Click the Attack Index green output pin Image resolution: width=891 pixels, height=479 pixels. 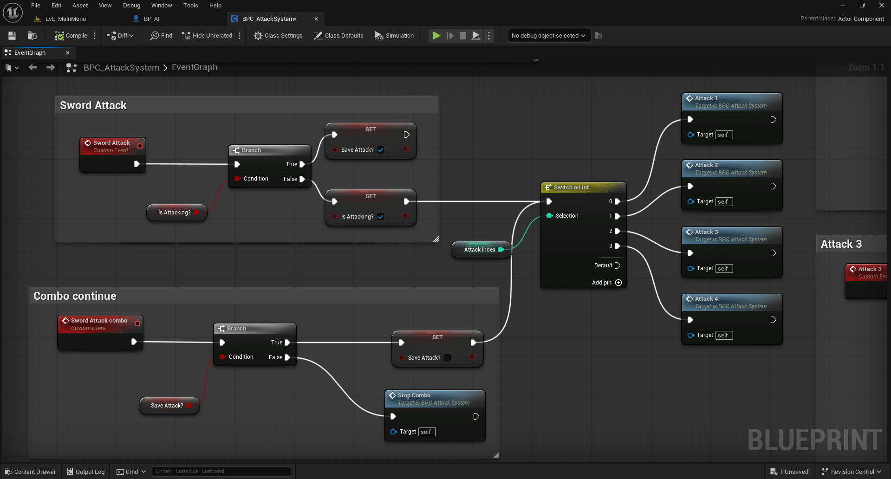[x=501, y=250]
